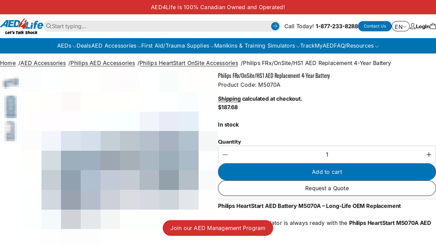
Task: Open AED Accessories breadcrumb link
Action: (43, 63)
